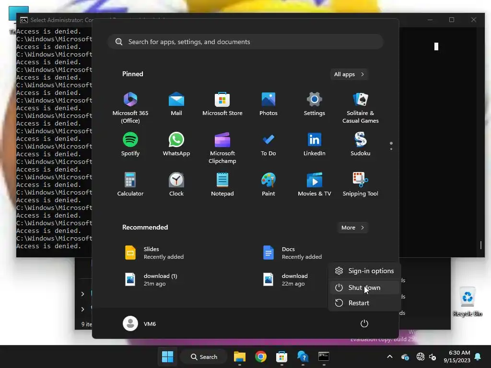Open the Clock app
The width and height of the screenshot is (491, 368).
tap(176, 184)
